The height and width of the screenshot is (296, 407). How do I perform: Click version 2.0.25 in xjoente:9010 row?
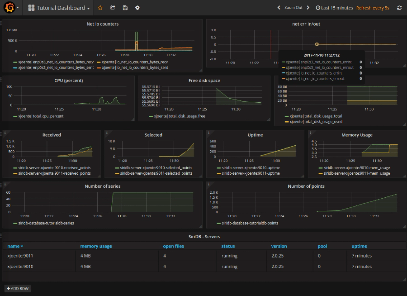tap(278, 267)
